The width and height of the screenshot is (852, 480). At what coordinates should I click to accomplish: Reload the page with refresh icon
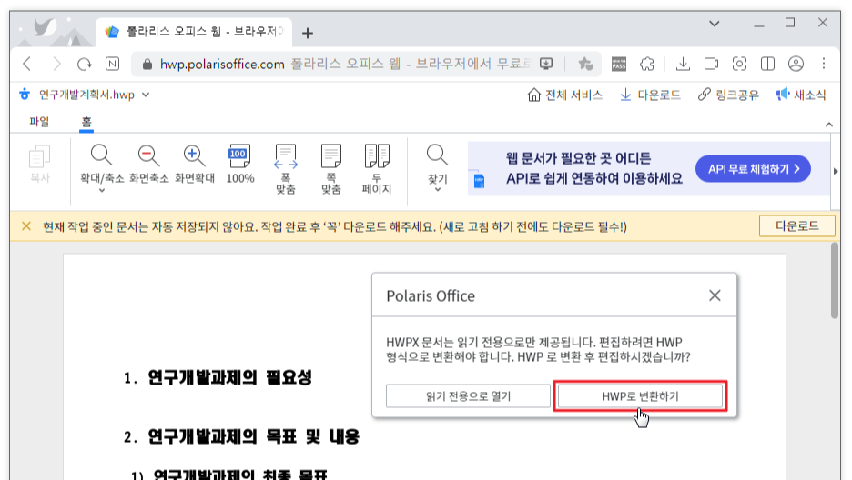85,64
